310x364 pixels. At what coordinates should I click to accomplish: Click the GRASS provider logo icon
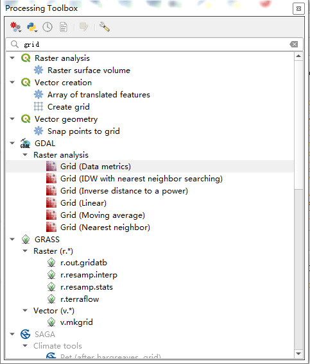[x=26, y=239]
